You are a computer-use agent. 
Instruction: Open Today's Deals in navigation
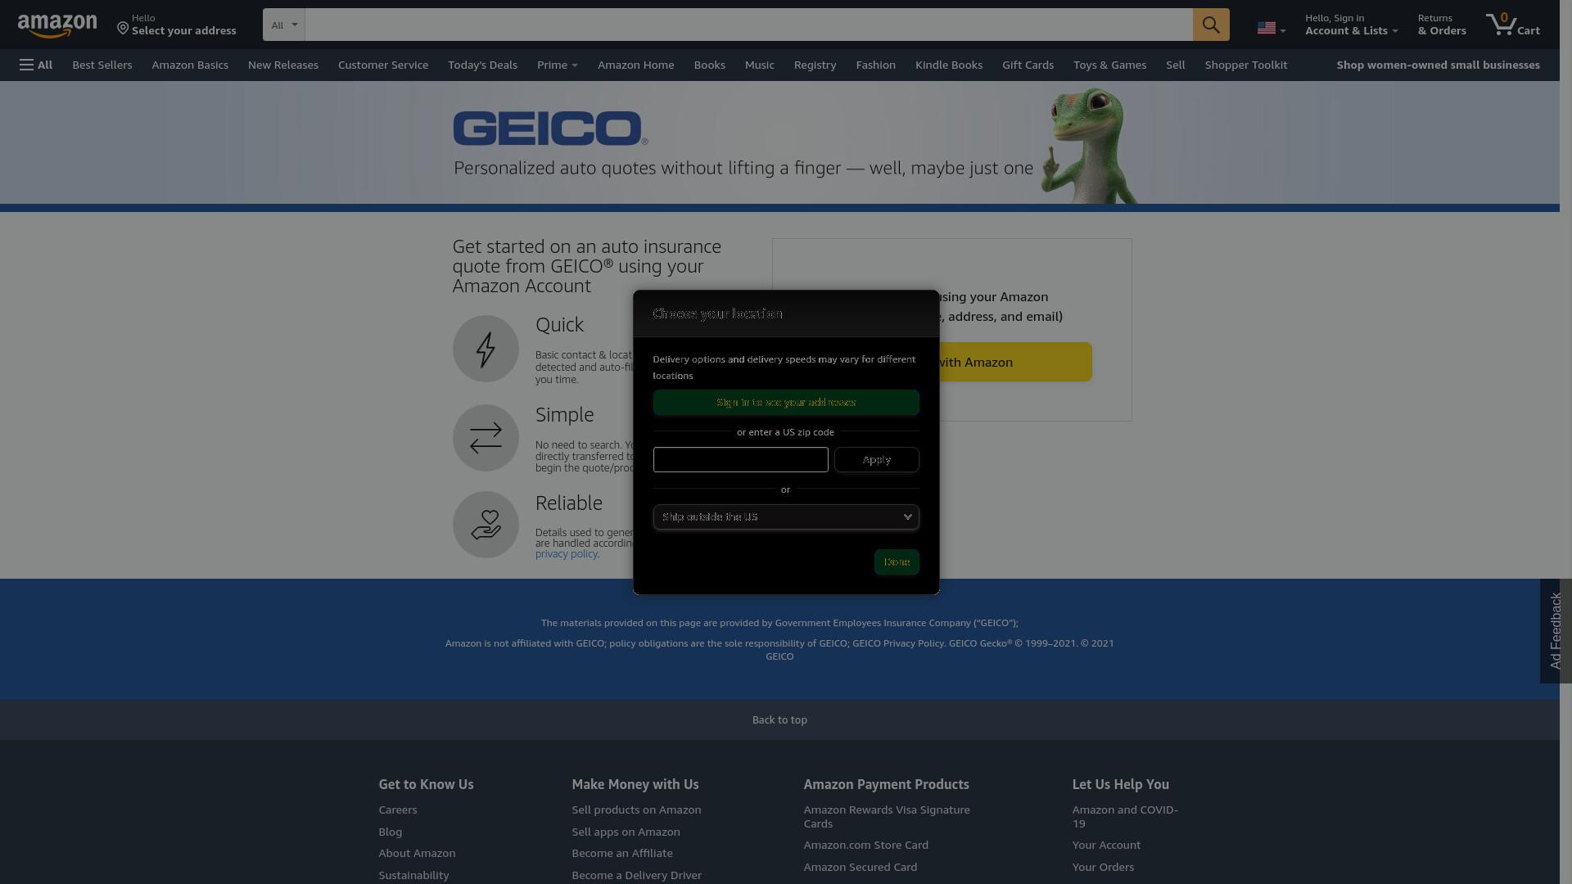pyautogui.click(x=482, y=65)
